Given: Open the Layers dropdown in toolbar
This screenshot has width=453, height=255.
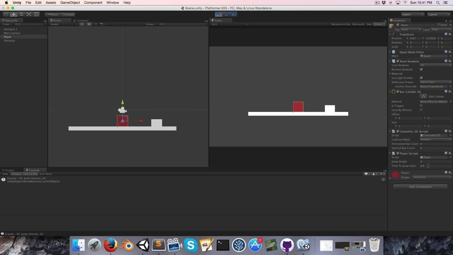Looking at the screenshot, I should pos(413,15).
